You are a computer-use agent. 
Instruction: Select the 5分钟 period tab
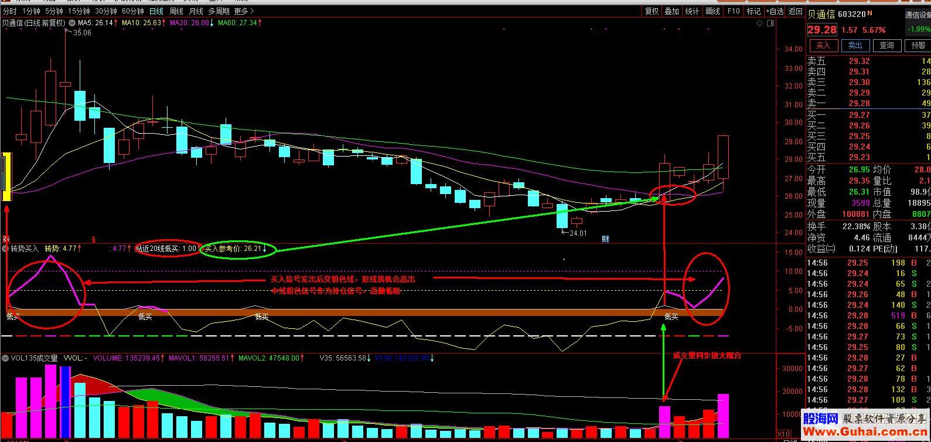54,11
